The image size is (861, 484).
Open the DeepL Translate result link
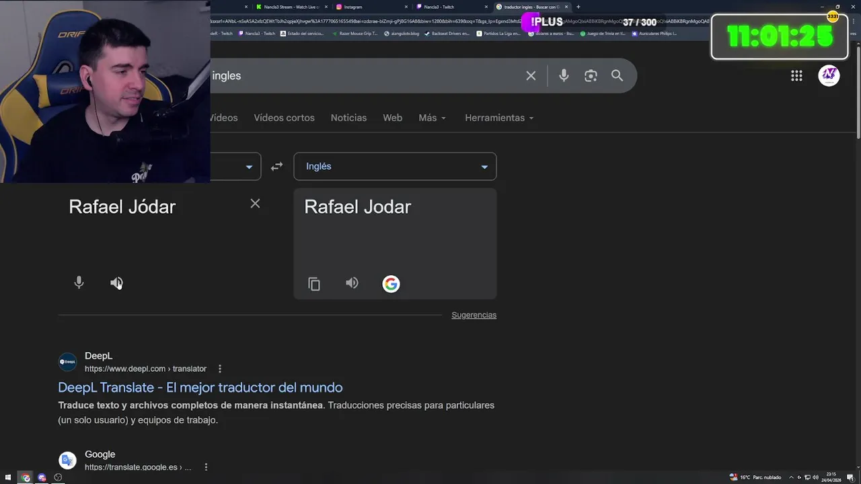[200, 387]
